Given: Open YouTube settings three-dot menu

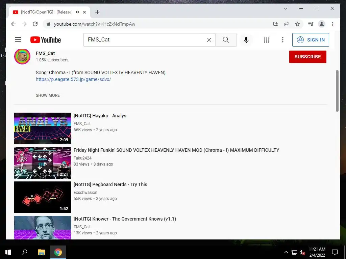Looking at the screenshot, I should [x=283, y=40].
